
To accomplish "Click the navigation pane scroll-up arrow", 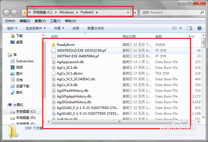I will click(43, 35).
